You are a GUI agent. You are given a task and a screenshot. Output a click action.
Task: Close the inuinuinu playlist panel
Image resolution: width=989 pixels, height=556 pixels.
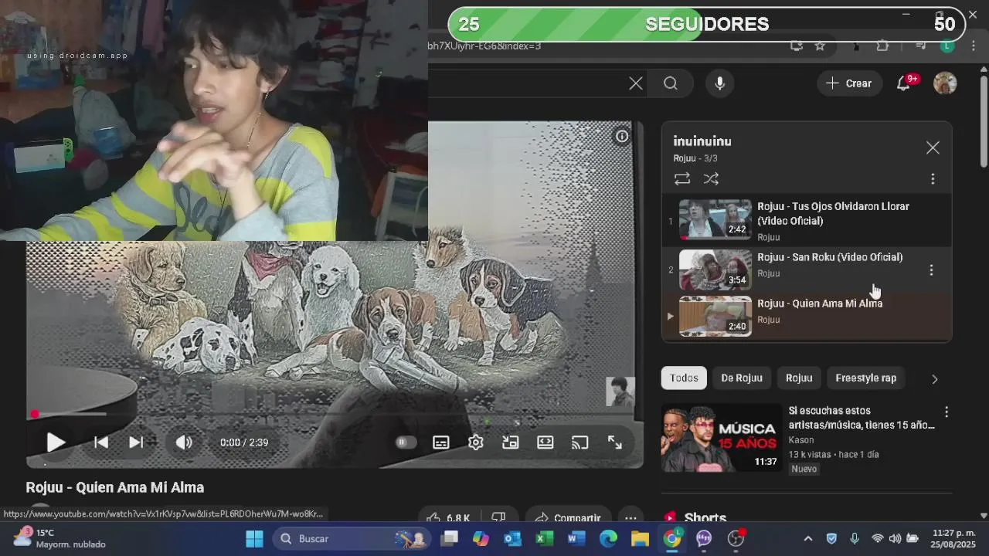(x=933, y=147)
